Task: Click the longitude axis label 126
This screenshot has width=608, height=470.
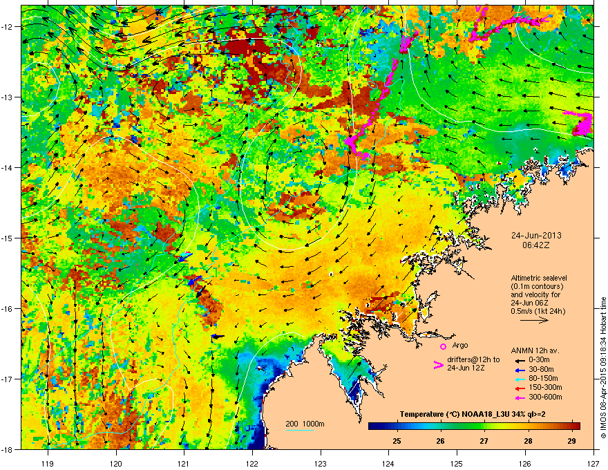Action: point(525,464)
